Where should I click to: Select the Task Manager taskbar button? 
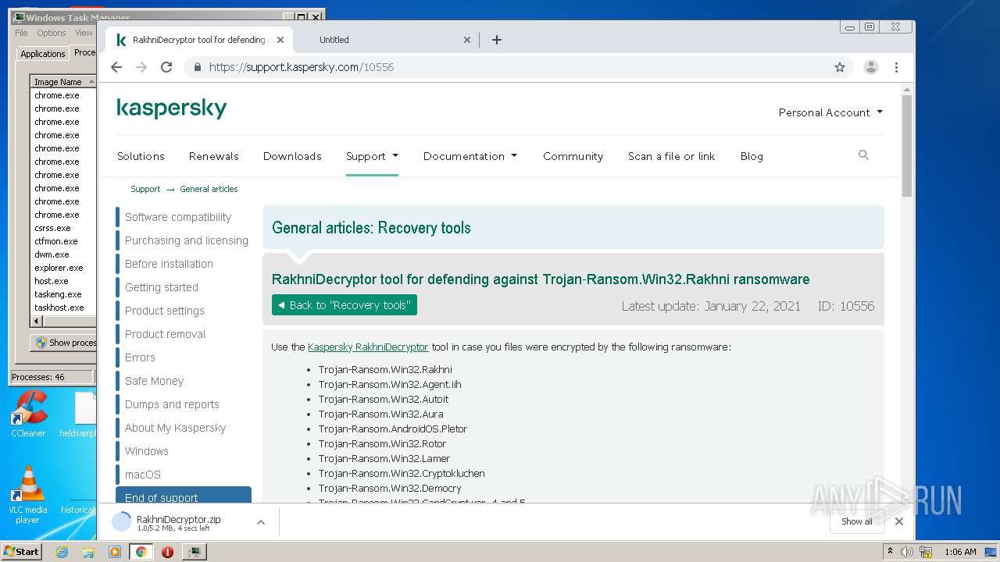pos(195,552)
